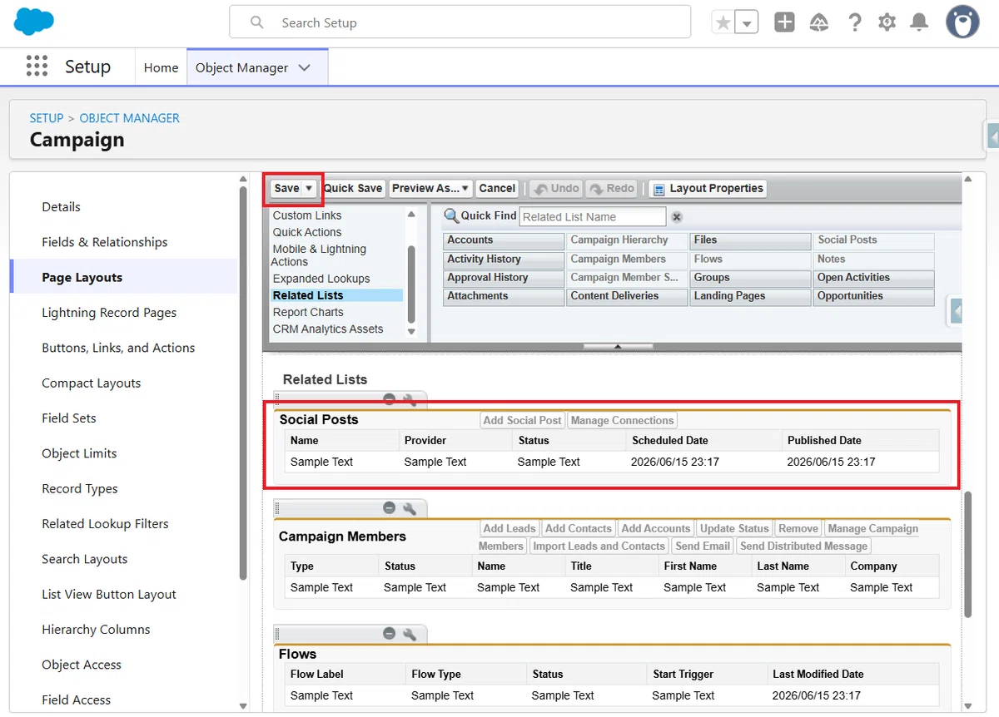Select the Activity History palette item

point(504,260)
